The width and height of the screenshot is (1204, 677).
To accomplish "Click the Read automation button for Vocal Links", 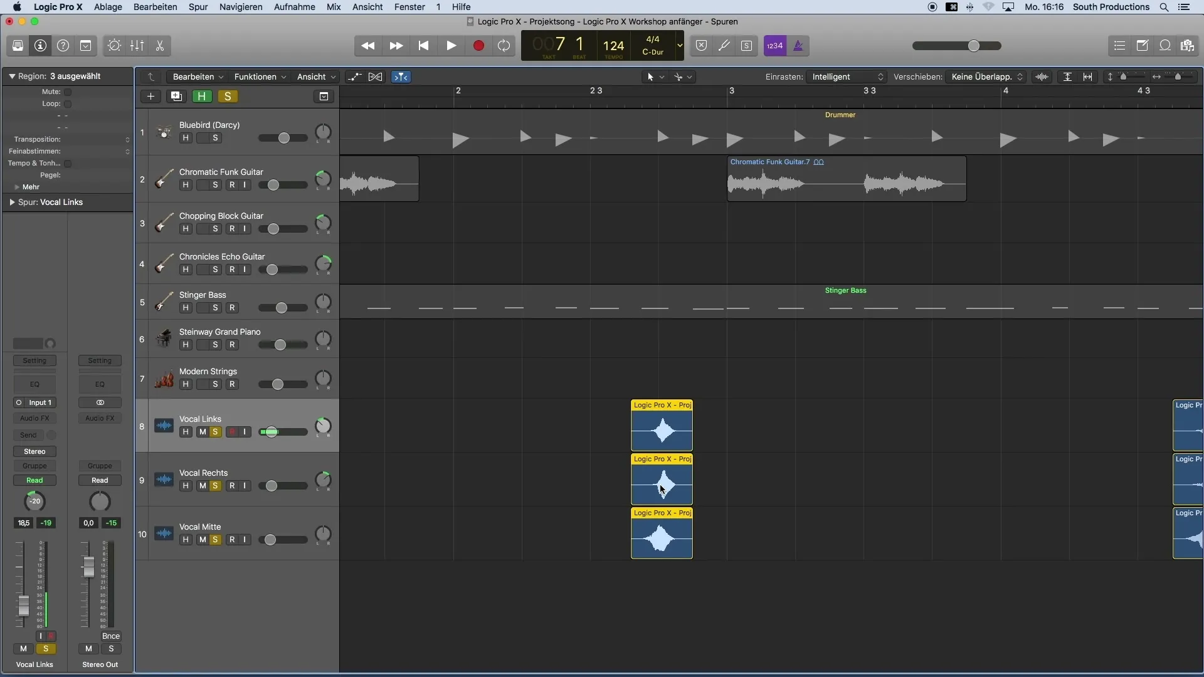I will (34, 481).
